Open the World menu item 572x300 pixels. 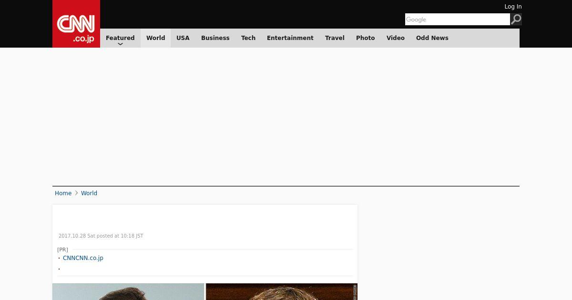pyautogui.click(x=155, y=38)
